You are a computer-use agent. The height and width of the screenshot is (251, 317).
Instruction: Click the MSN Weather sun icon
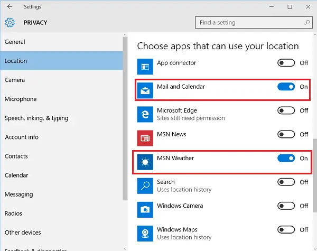click(145, 162)
